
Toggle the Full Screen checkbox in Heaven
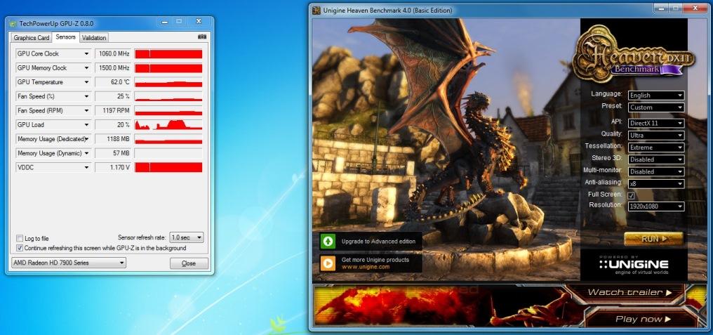[631, 196]
